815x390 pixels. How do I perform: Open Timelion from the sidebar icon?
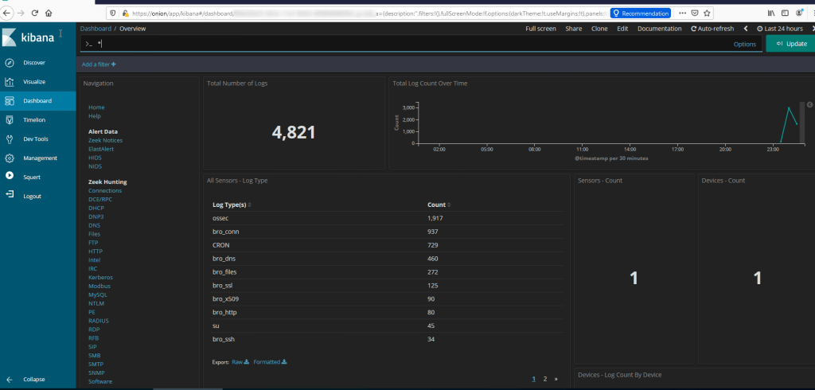pyautogui.click(x=10, y=119)
